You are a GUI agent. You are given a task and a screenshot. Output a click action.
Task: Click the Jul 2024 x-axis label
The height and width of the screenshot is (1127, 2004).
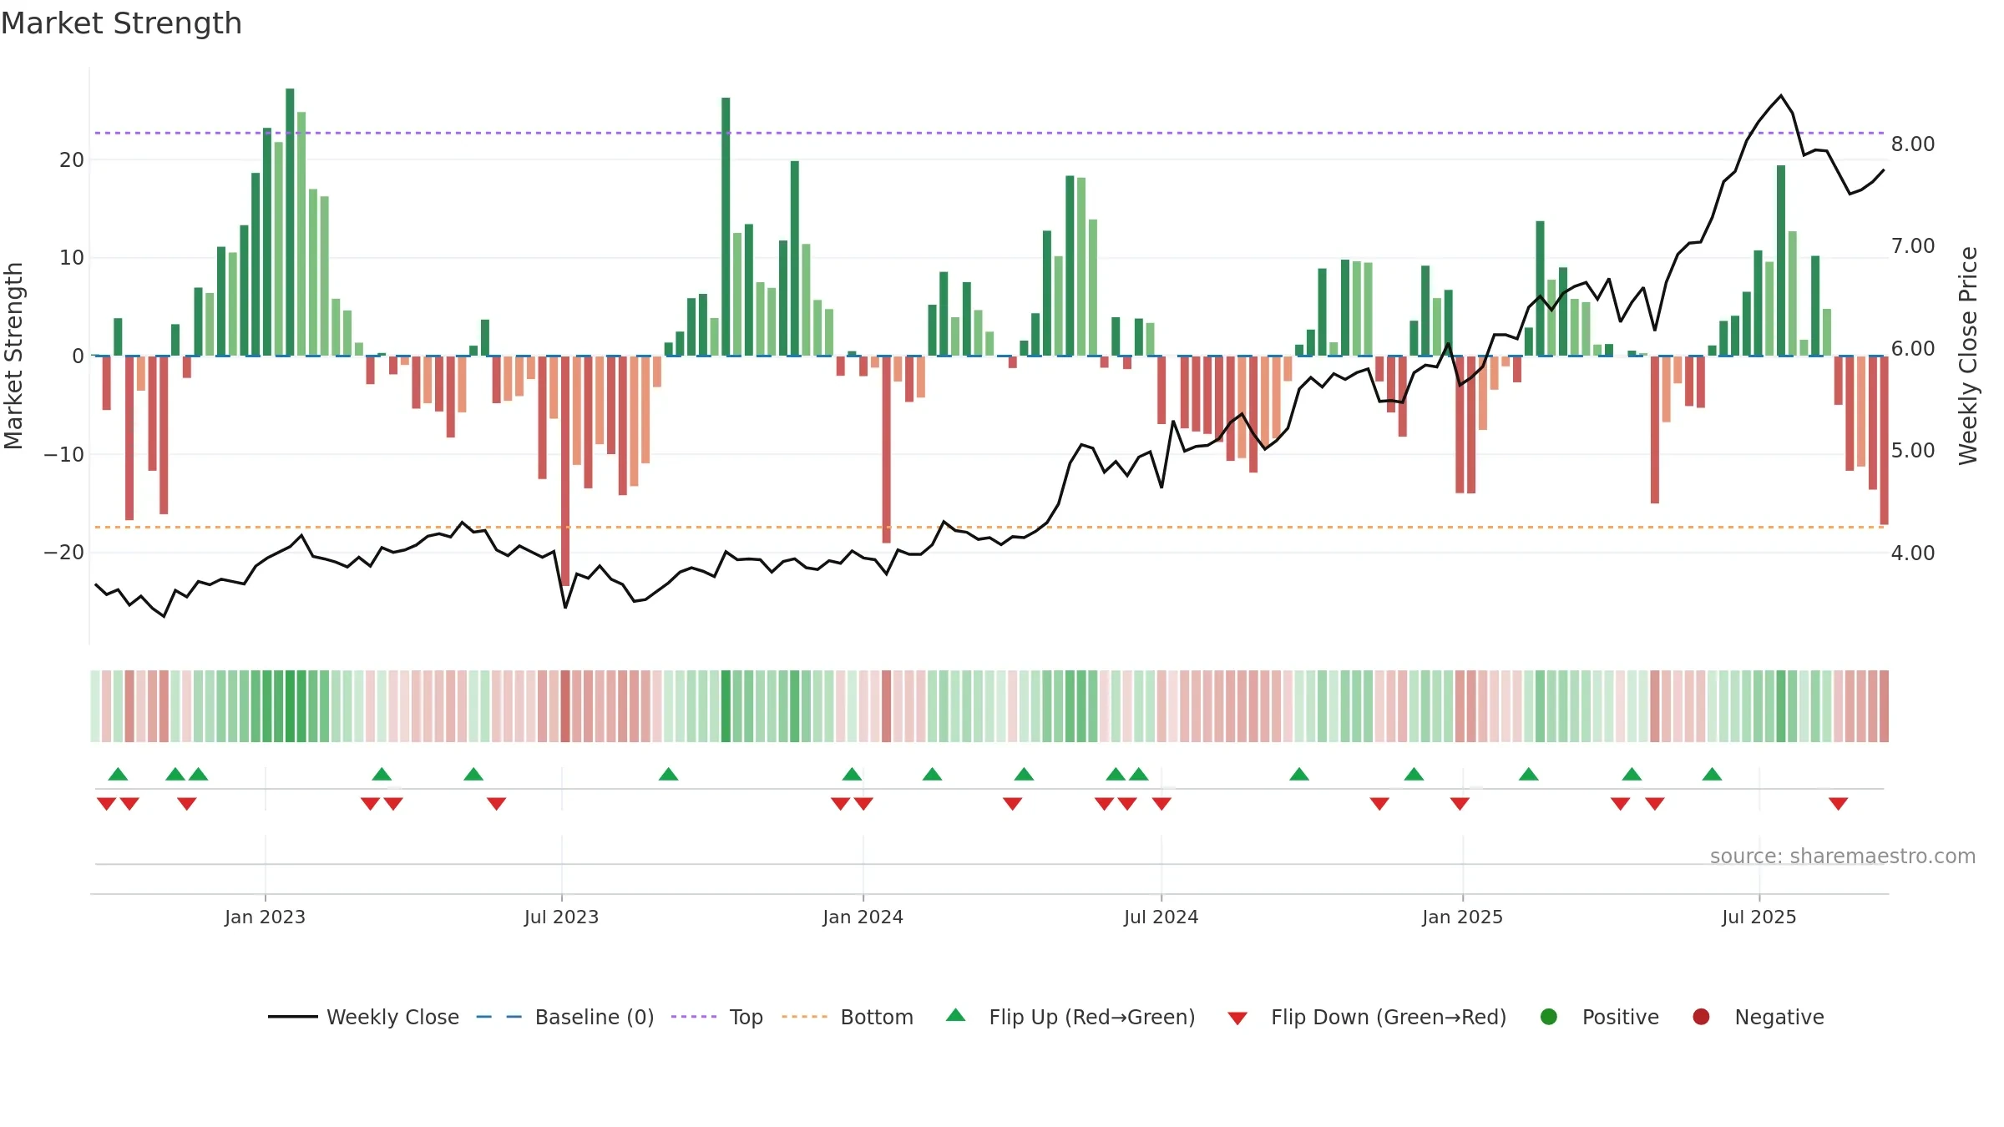(x=1161, y=917)
